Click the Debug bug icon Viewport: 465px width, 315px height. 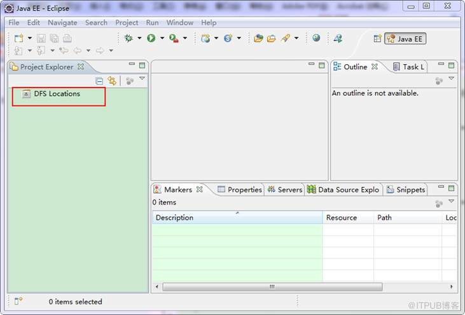(128, 38)
